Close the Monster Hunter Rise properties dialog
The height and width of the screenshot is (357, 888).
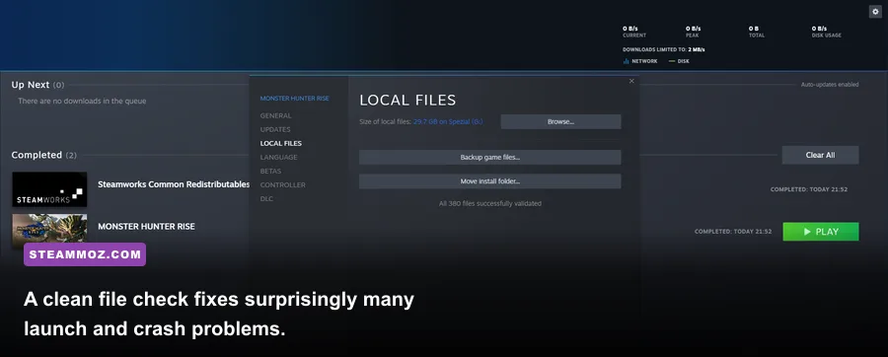[x=631, y=81]
